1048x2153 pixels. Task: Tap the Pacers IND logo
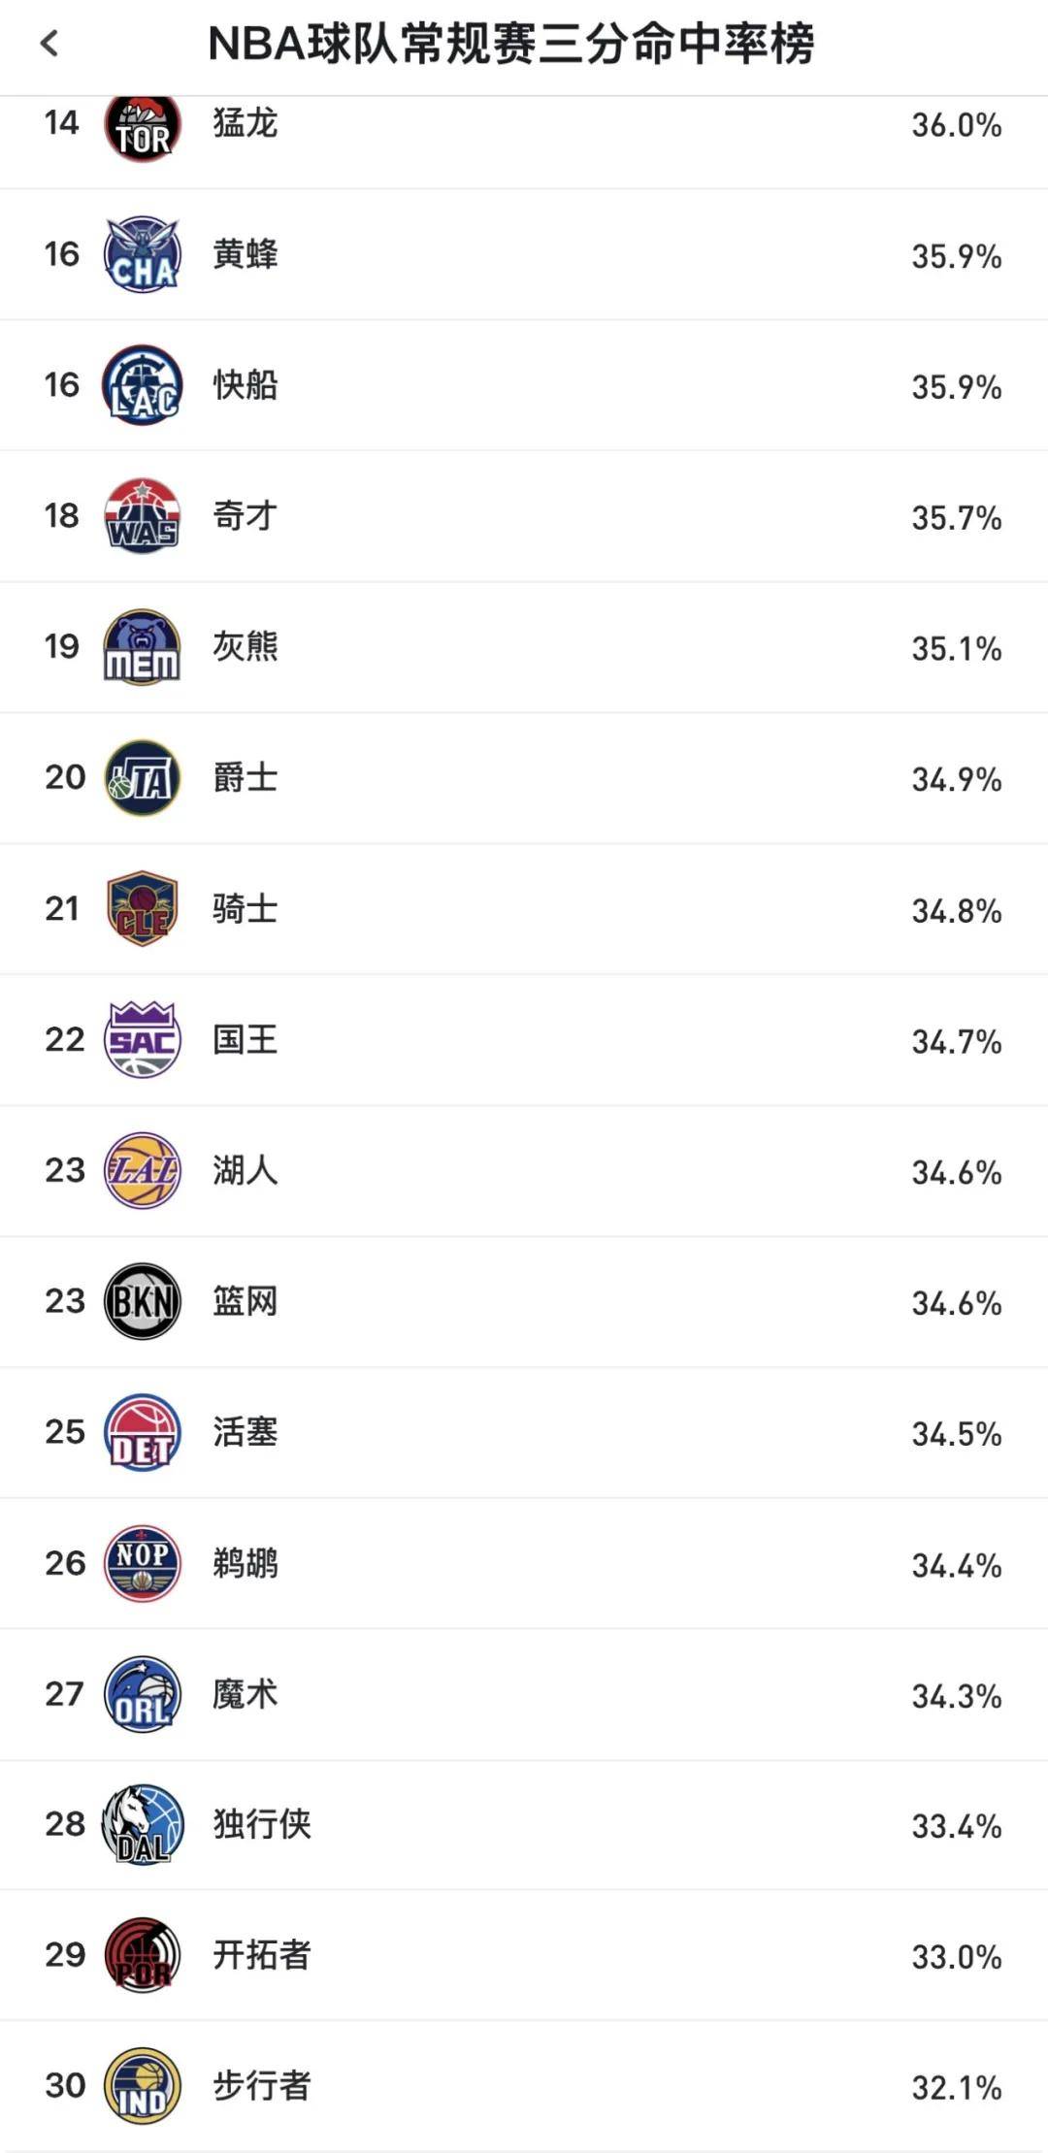(143, 2087)
